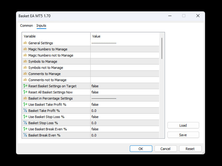The image size is (222, 166).
Task: Click the 'ab' icon beside Basket in Percentage Settings
Action: pyautogui.click(x=25, y=98)
